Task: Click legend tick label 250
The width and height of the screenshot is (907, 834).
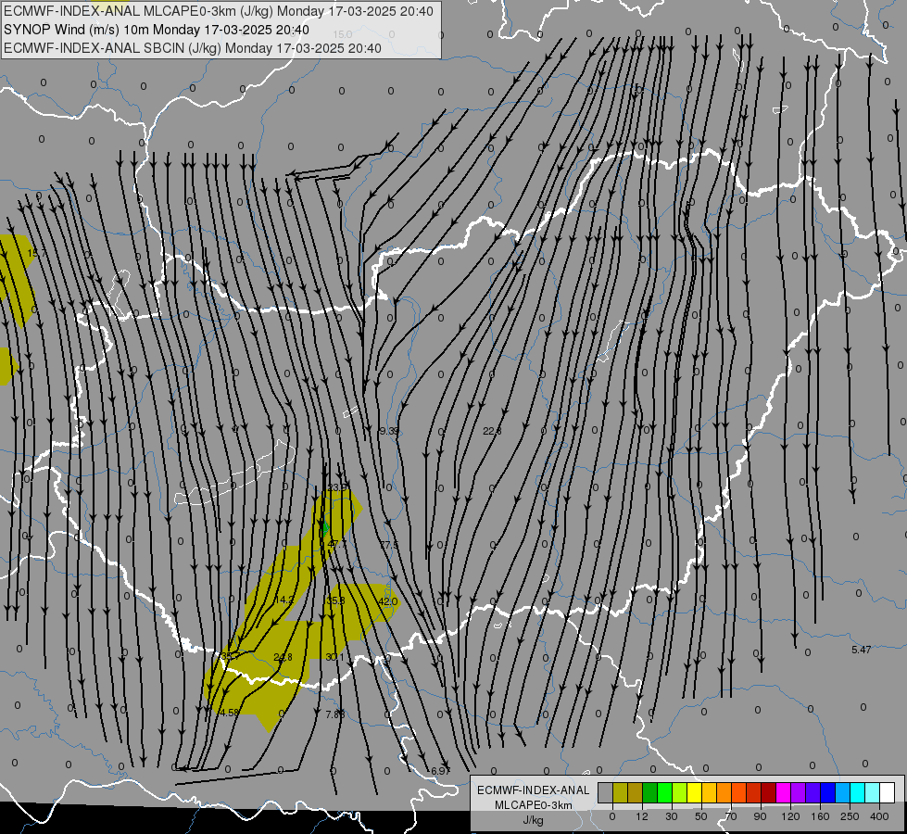Action: pos(850,816)
